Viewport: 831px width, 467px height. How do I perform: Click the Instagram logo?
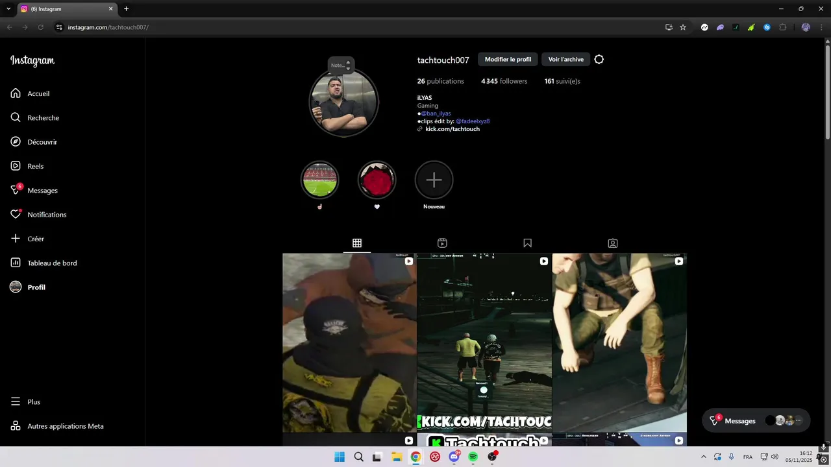pos(32,61)
